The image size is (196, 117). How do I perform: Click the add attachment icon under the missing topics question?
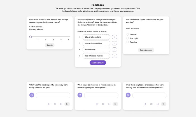click(x=158, y=104)
